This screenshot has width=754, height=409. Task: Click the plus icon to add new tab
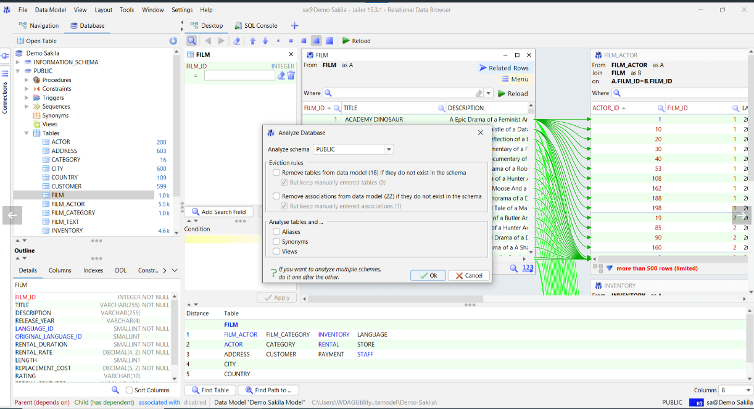pos(294,26)
